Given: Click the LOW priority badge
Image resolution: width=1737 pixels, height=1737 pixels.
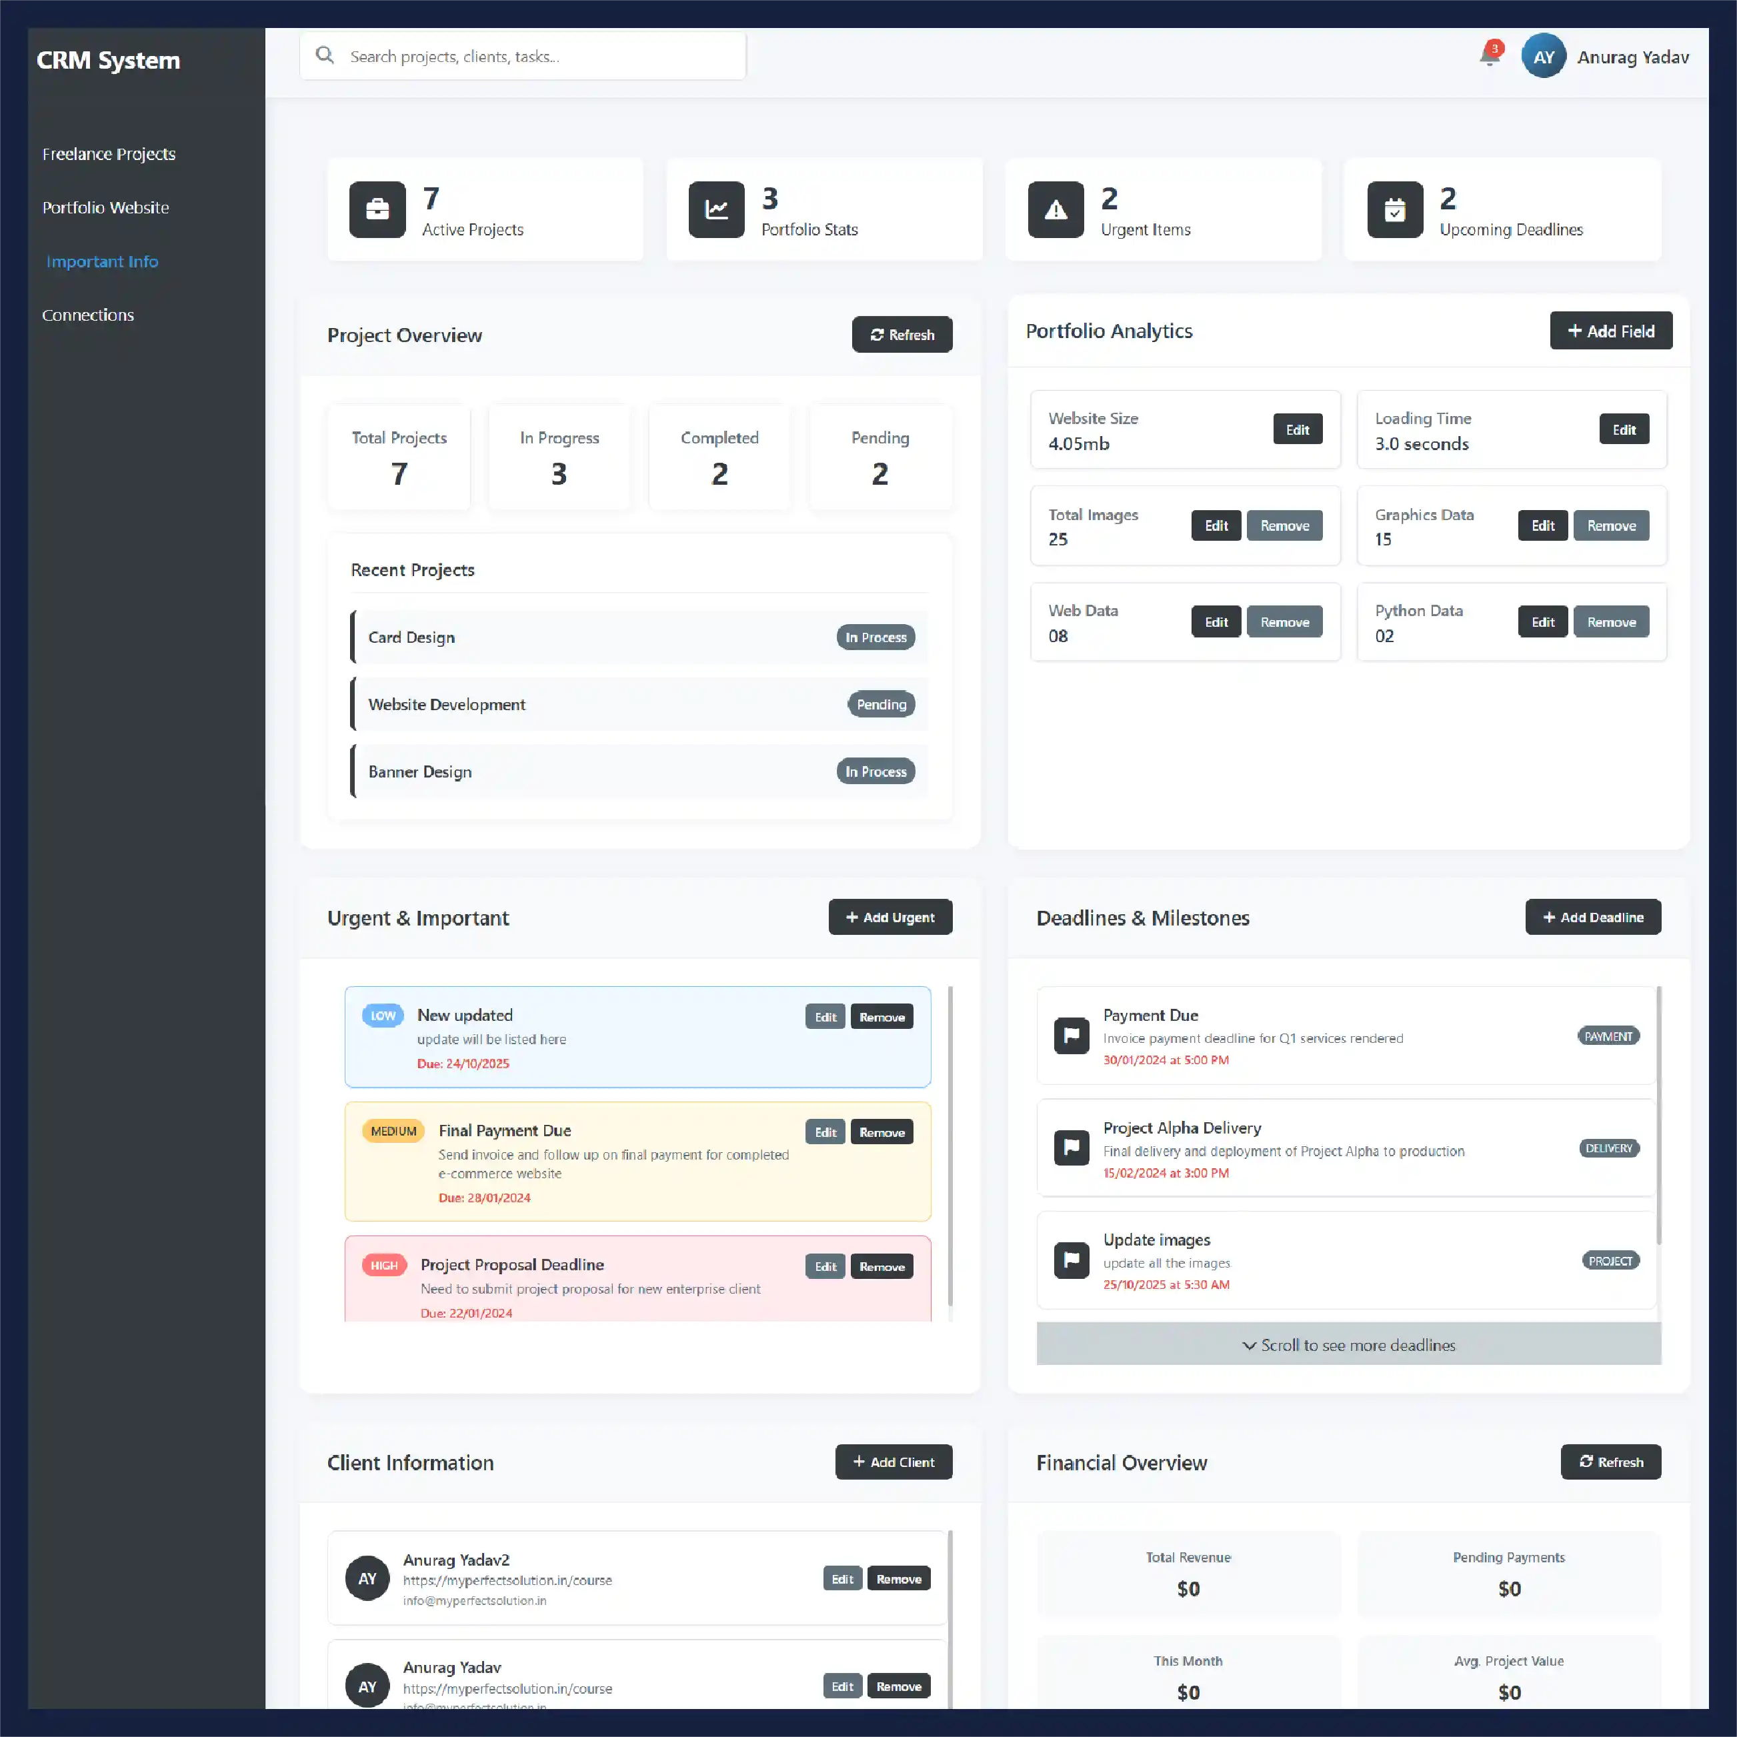Looking at the screenshot, I should [382, 1015].
